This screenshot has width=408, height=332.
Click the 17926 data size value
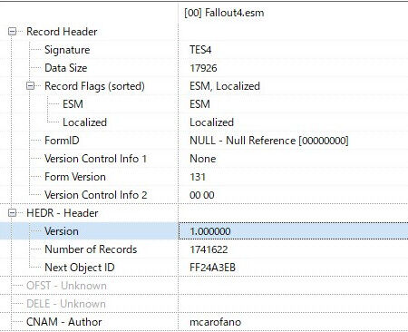coord(203,68)
